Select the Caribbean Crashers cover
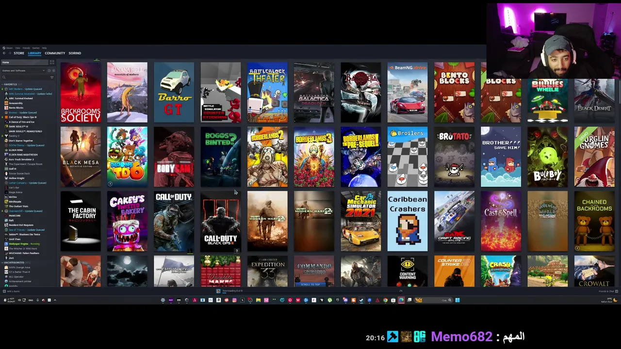This screenshot has width=621, height=349. [x=408, y=221]
